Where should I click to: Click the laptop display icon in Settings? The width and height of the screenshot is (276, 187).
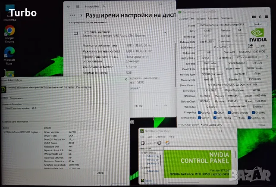(x=76, y=34)
